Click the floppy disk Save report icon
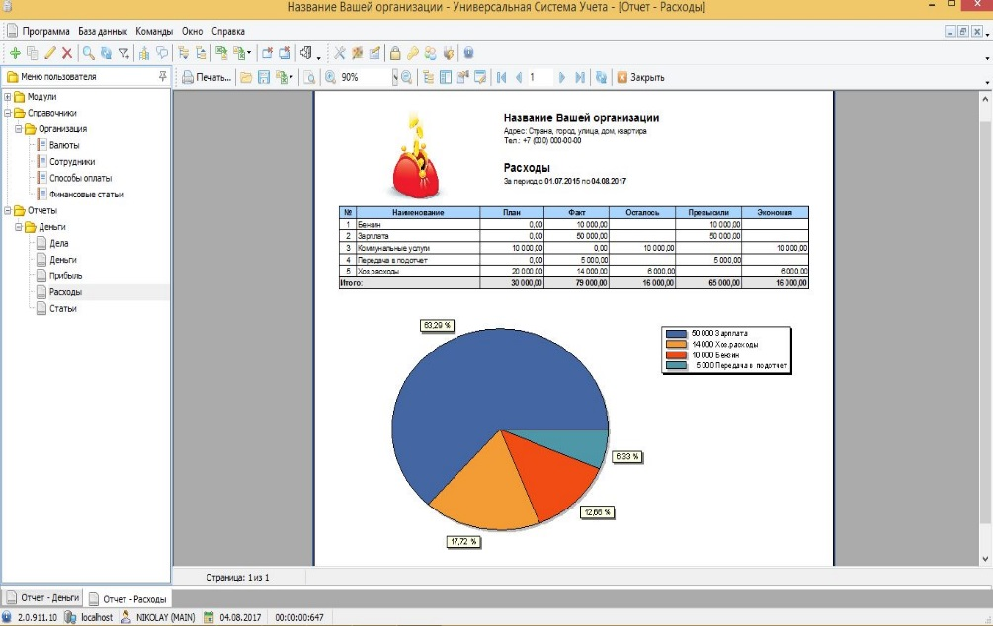Image resolution: width=993 pixels, height=626 pixels. point(264,77)
